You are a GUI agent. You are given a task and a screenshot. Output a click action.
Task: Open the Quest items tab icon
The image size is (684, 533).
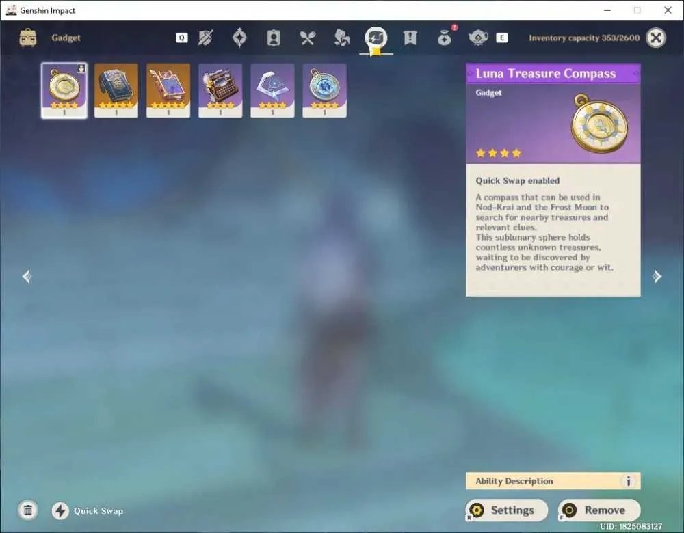click(x=410, y=38)
